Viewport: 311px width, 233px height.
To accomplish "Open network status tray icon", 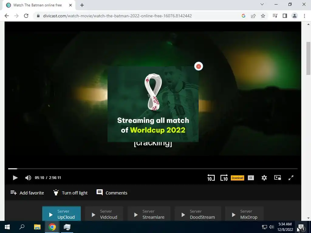I will pyautogui.click(x=265, y=227).
